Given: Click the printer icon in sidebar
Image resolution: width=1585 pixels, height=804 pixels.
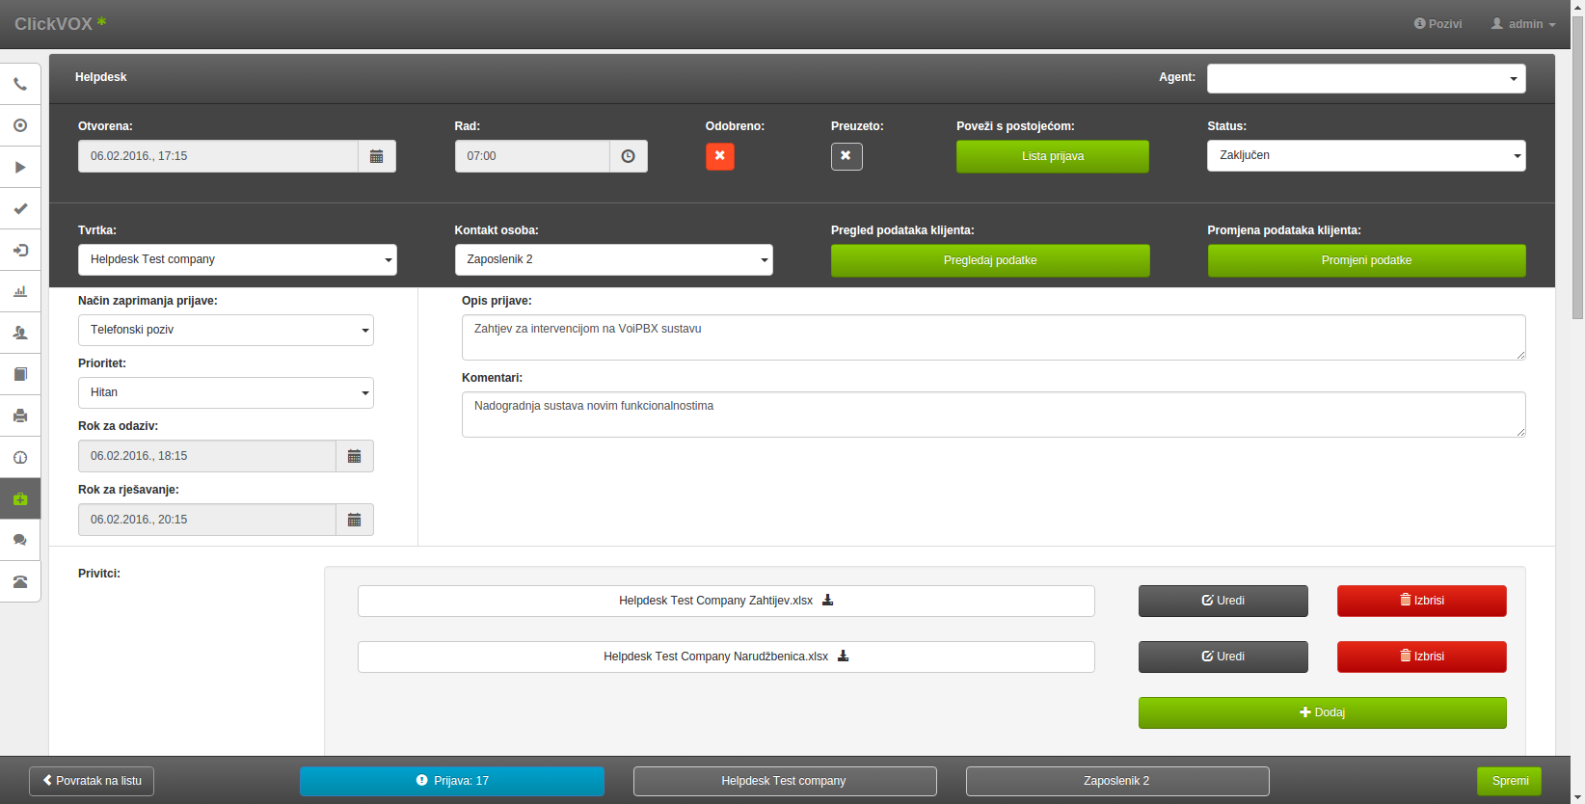Looking at the screenshot, I should [20, 415].
